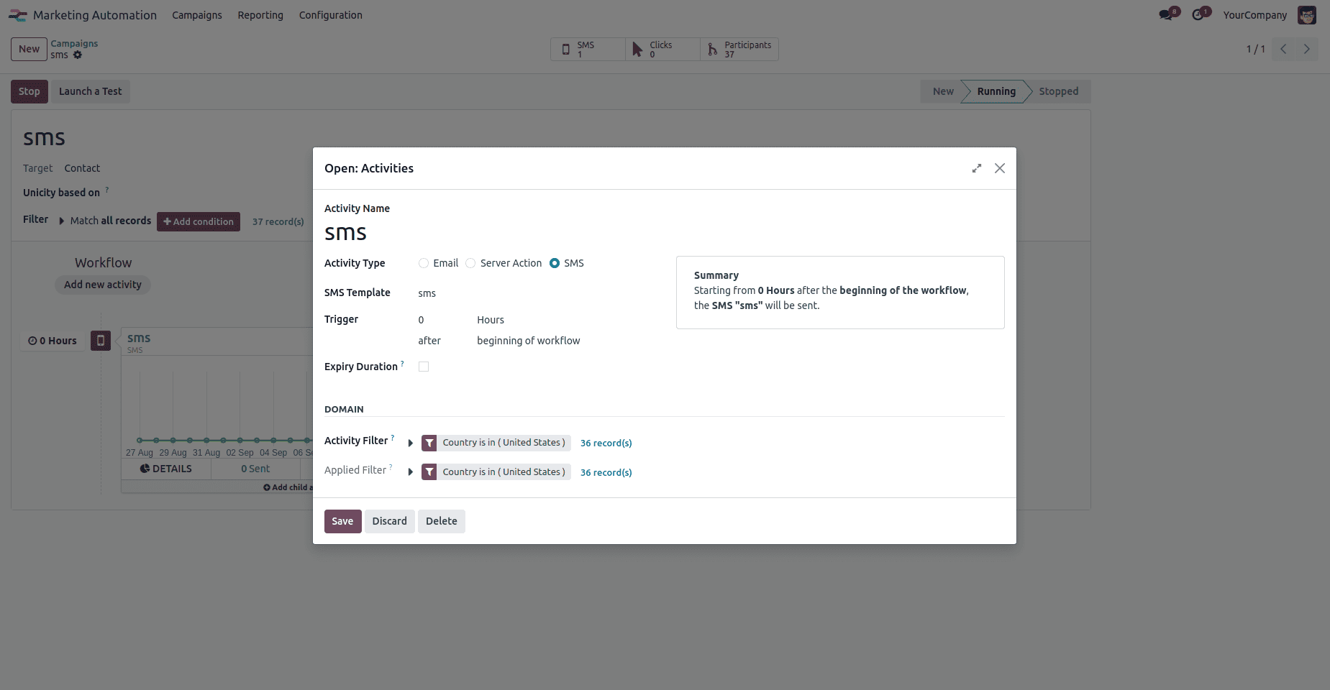The height and width of the screenshot is (690, 1330).
Task: Open the Participants stat button
Action: coord(739,49)
